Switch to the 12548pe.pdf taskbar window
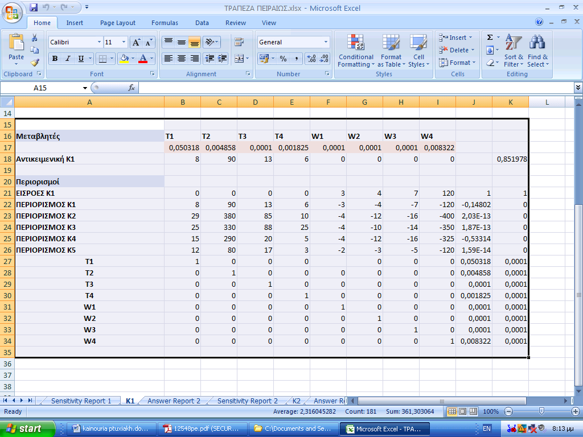The height and width of the screenshot is (437, 583). (203, 428)
